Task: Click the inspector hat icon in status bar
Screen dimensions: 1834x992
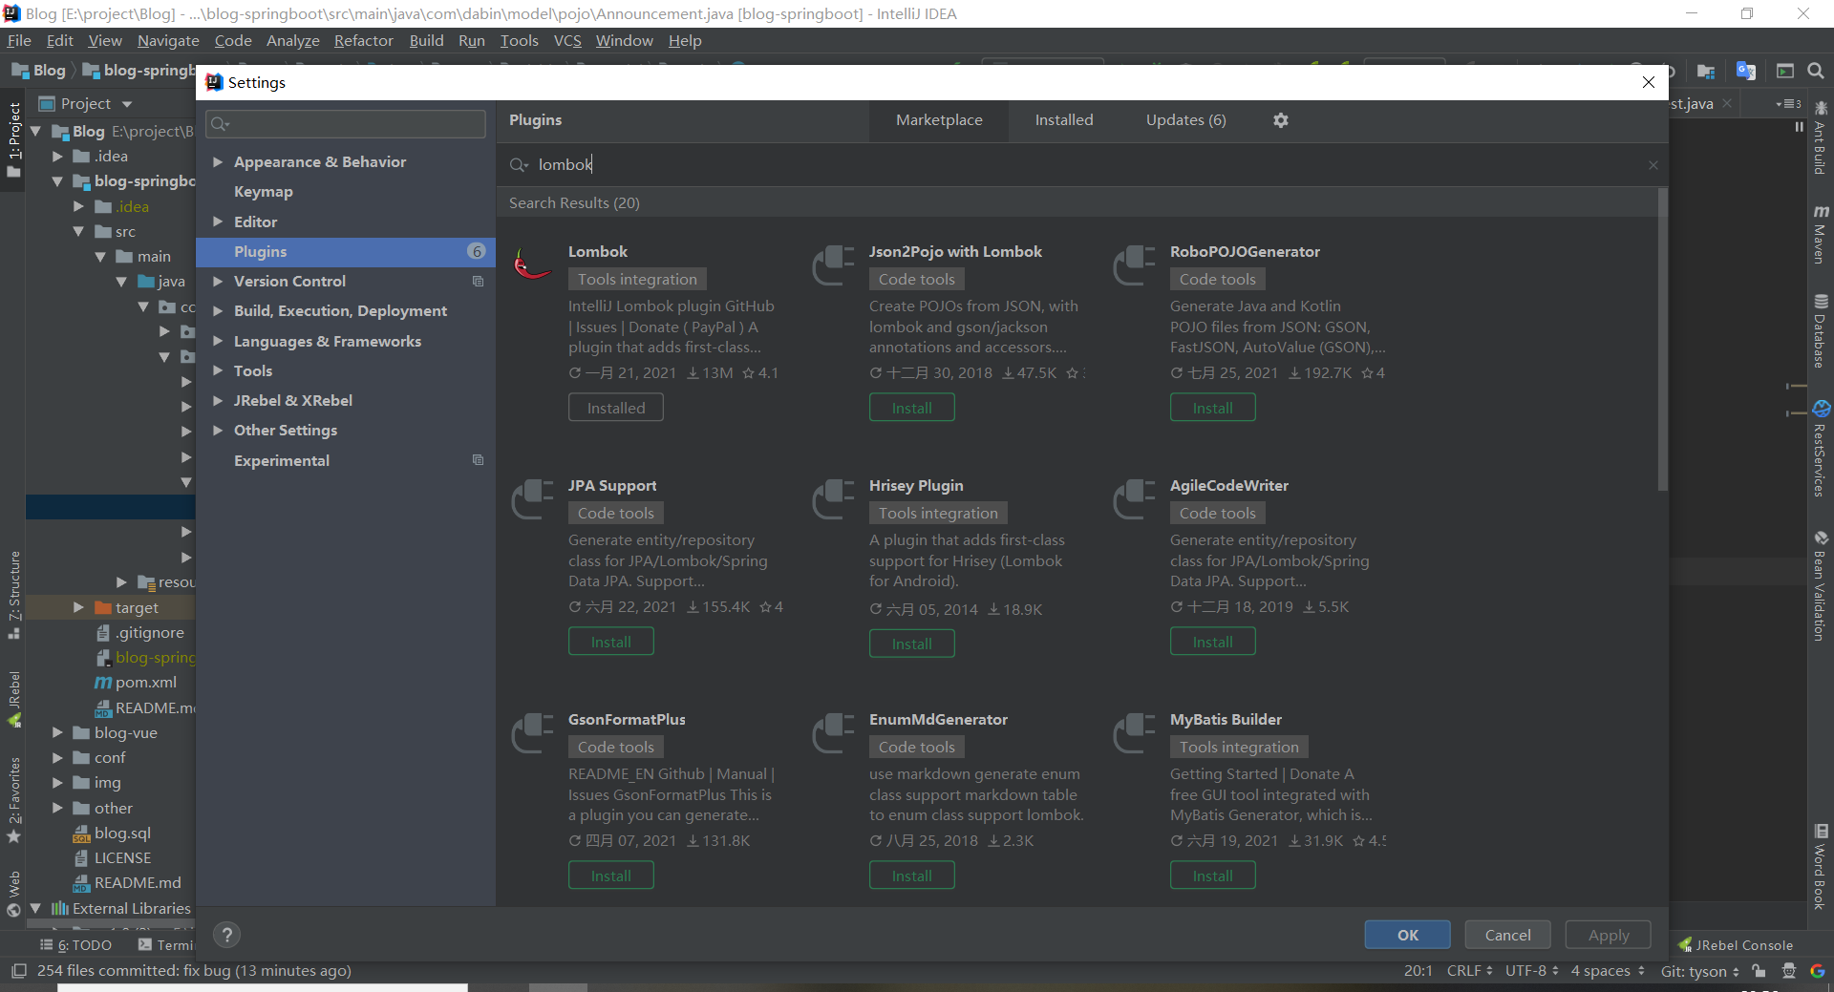Action: click(x=1788, y=971)
